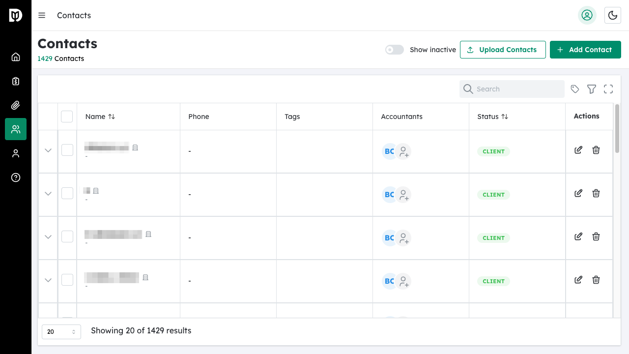This screenshot has height=354, width=629.
Task: Tick the select-all checkbox in header
Action: tap(67, 117)
